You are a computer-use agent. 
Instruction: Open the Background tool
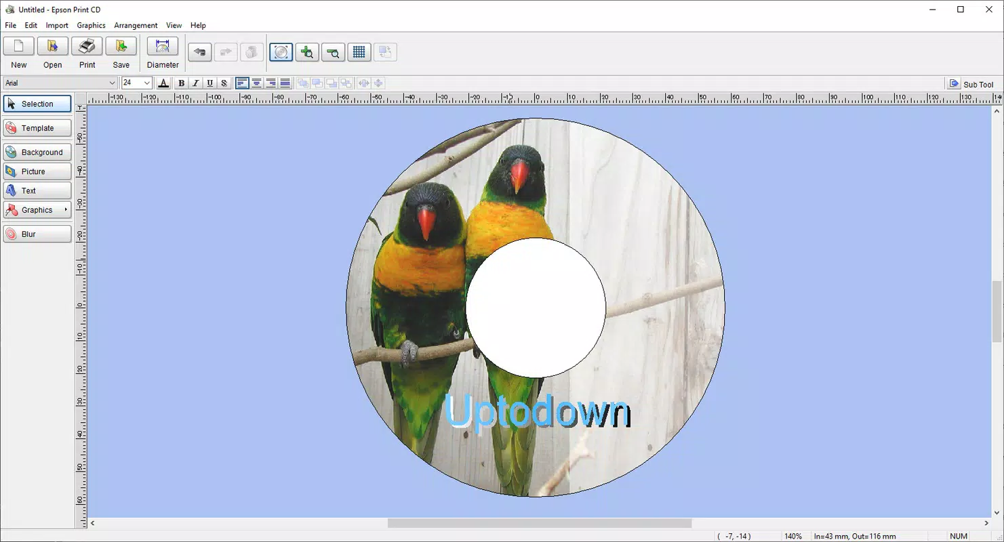pos(37,152)
